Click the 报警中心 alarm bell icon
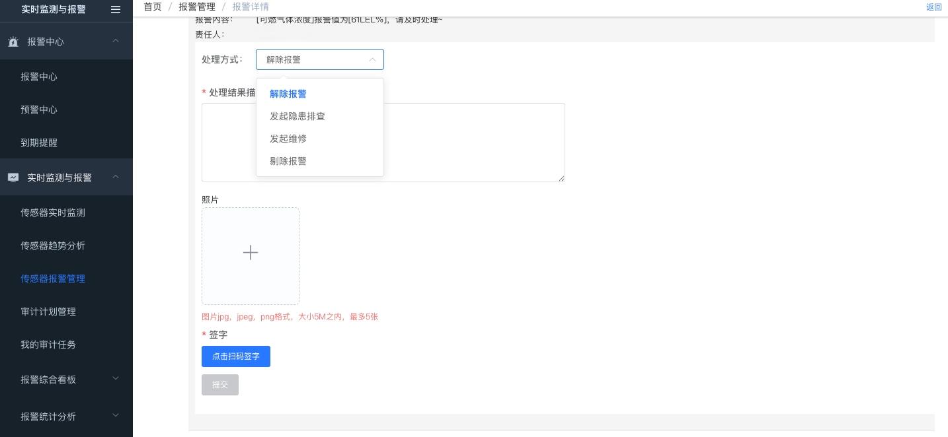The image size is (948, 437). tap(13, 42)
